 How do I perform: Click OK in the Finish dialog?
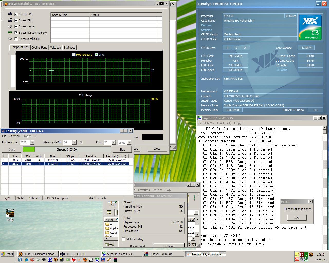[x=297, y=218]
